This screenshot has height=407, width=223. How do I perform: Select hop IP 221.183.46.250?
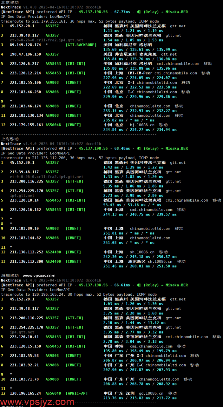(x=25, y=92)
